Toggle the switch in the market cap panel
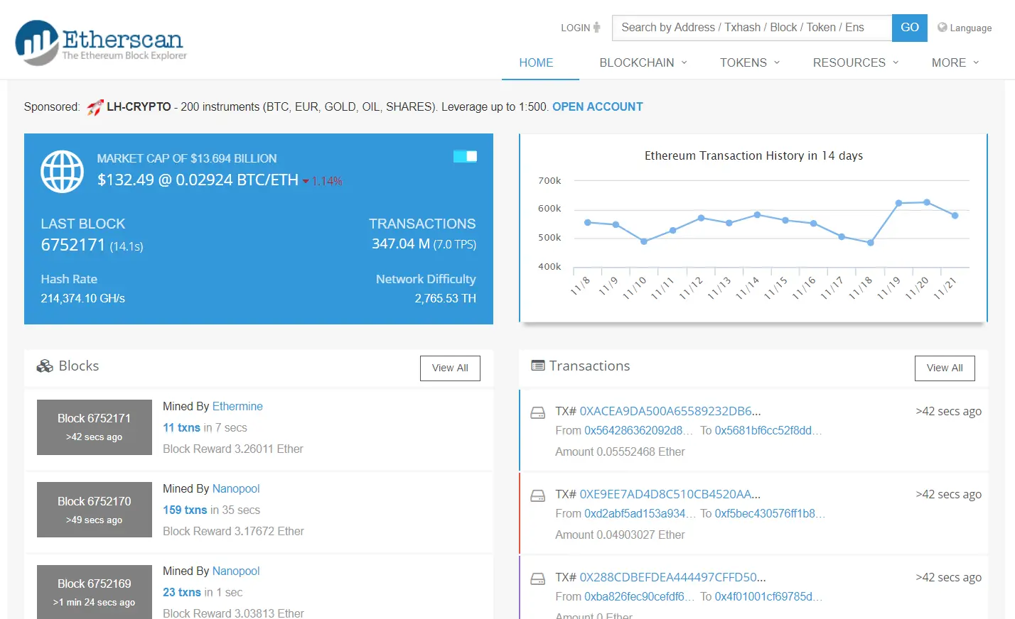 465,156
